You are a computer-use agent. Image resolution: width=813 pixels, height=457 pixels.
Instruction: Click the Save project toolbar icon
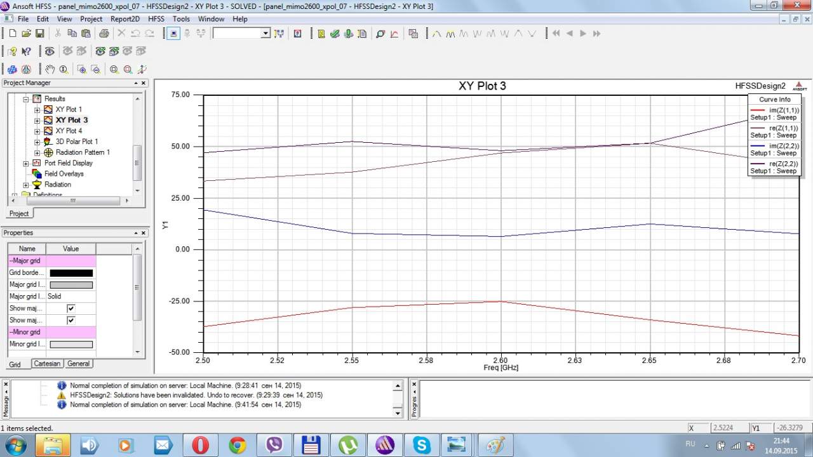click(39, 33)
